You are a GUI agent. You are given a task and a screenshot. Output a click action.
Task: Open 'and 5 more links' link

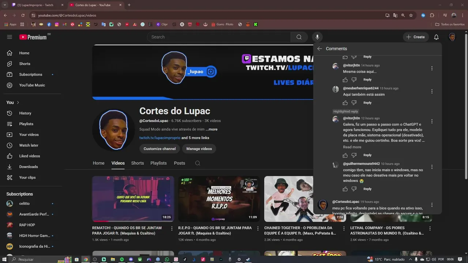(x=195, y=138)
